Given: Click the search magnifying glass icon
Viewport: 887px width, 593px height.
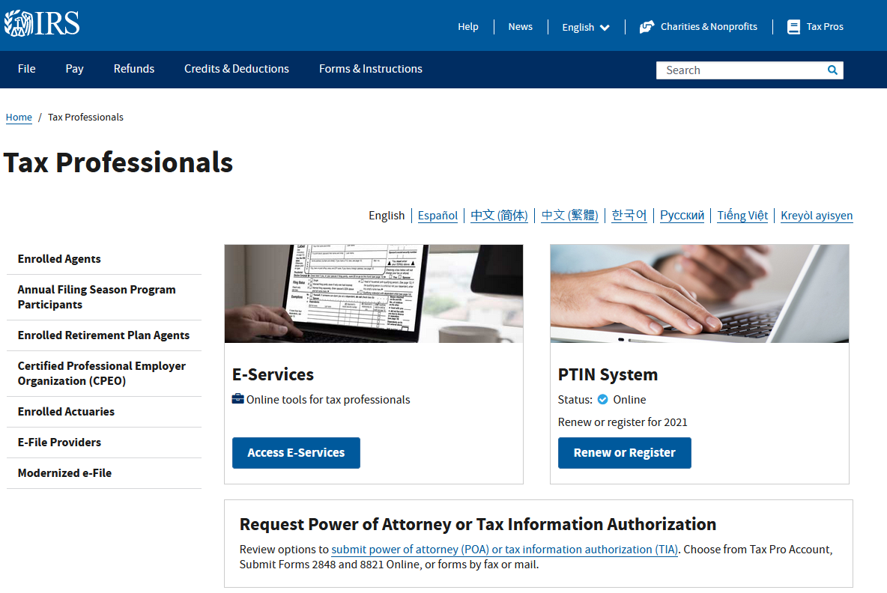Looking at the screenshot, I should 832,70.
